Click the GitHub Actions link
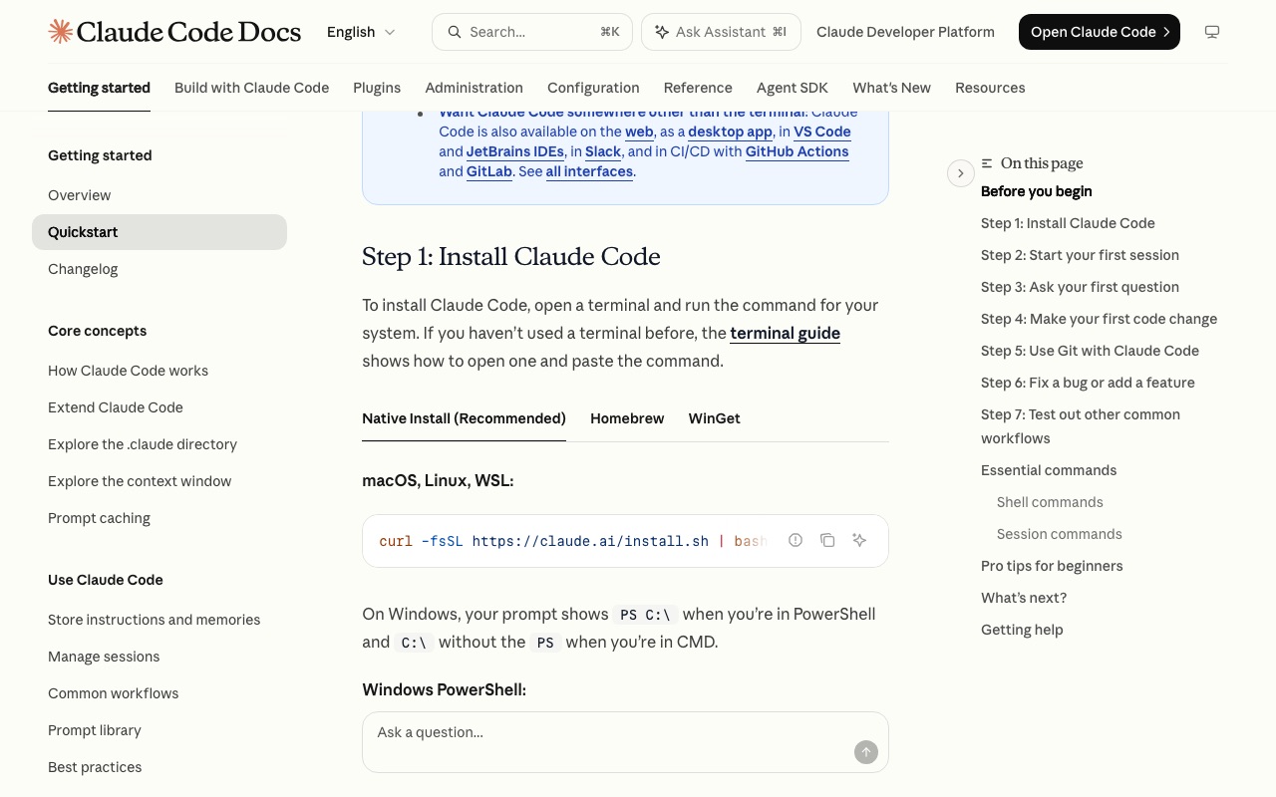The image size is (1276, 797). point(797,151)
